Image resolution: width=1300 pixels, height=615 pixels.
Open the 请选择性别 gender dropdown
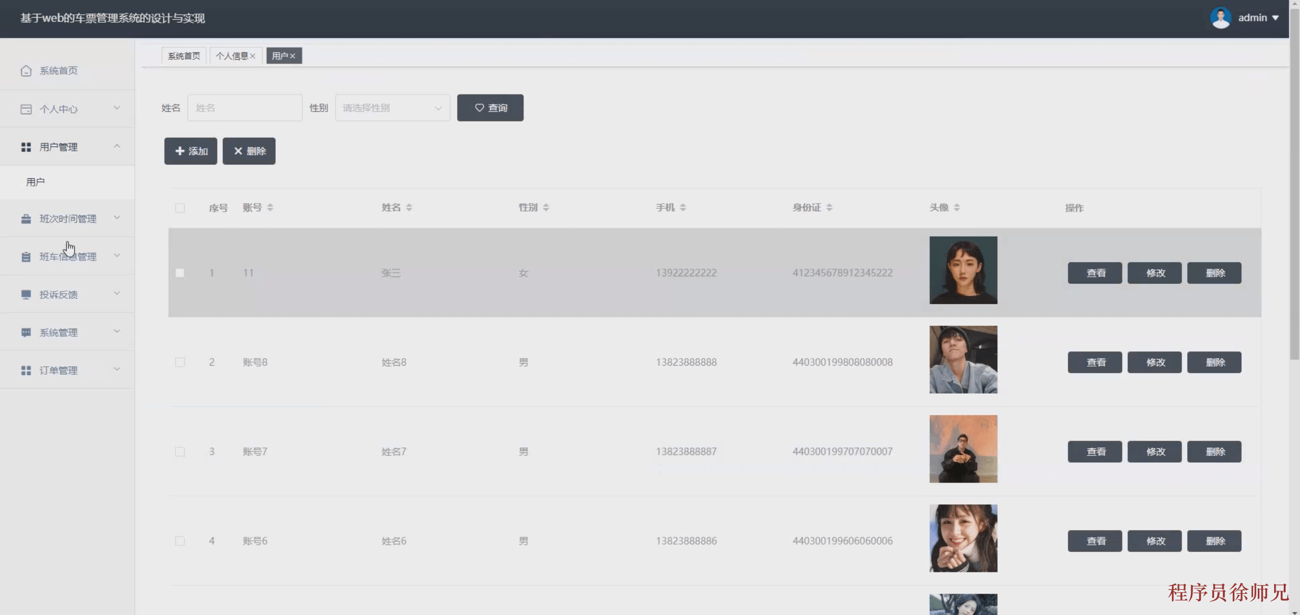(392, 108)
